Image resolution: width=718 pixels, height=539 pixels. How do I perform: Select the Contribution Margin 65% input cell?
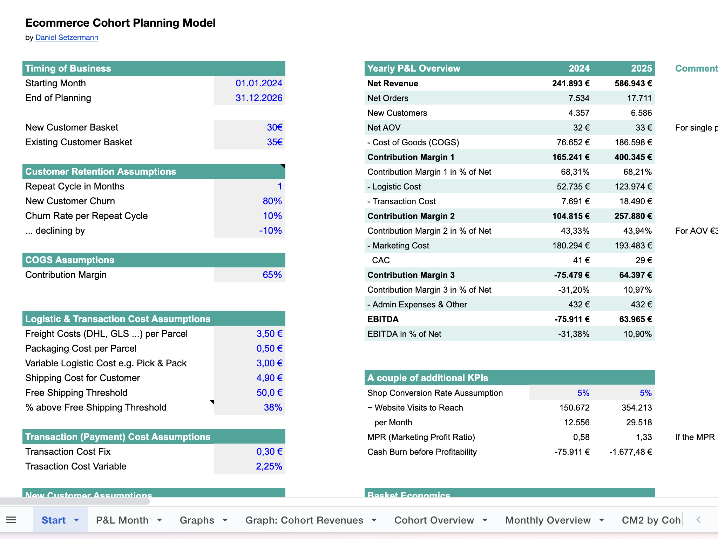click(x=250, y=275)
